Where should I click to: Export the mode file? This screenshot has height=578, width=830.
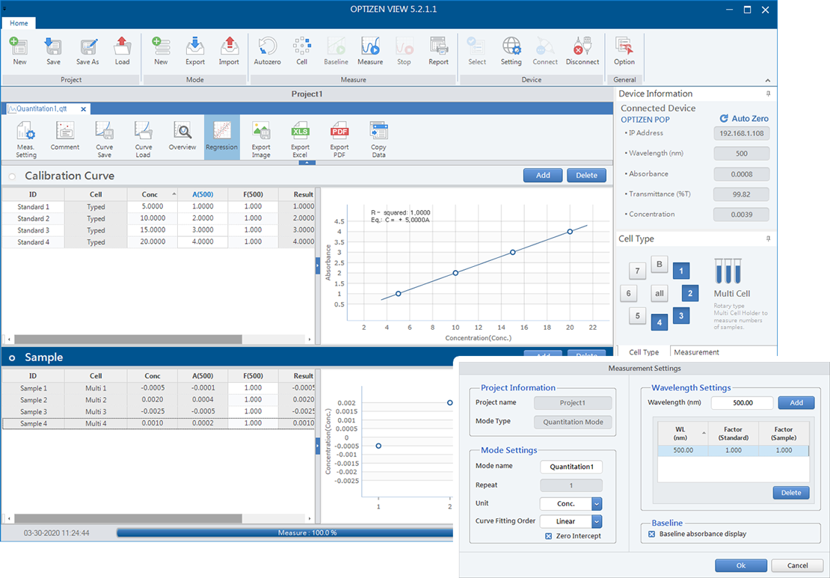195,52
